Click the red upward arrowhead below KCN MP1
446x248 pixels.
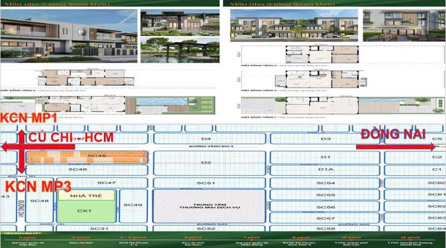point(21,133)
